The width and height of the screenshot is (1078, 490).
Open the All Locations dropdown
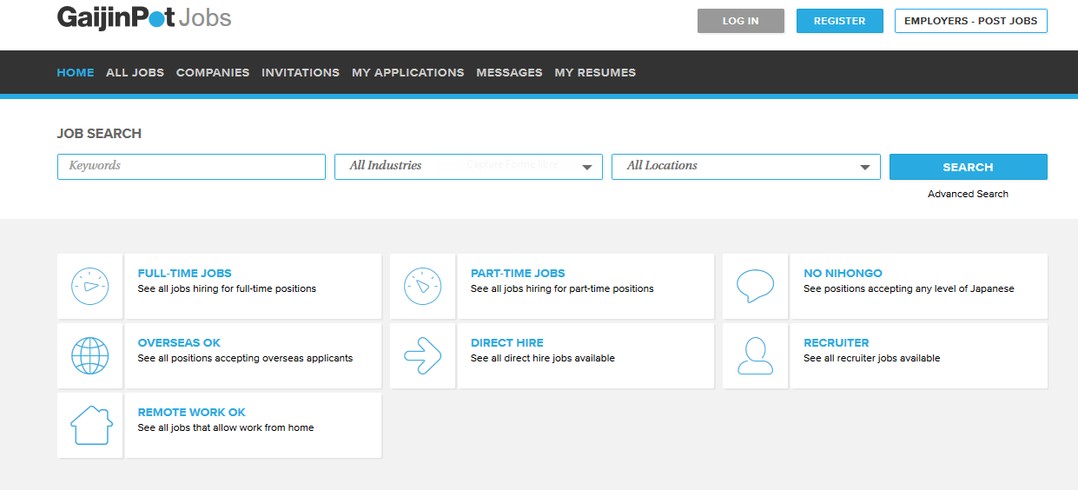(x=745, y=167)
